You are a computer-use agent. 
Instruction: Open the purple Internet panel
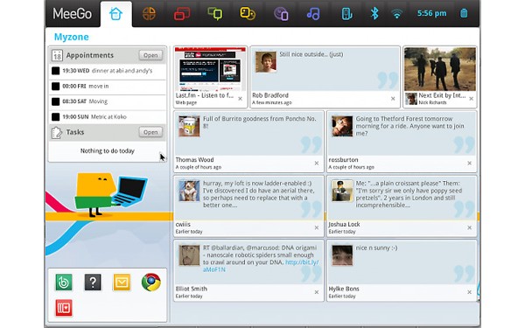point(281,14)
